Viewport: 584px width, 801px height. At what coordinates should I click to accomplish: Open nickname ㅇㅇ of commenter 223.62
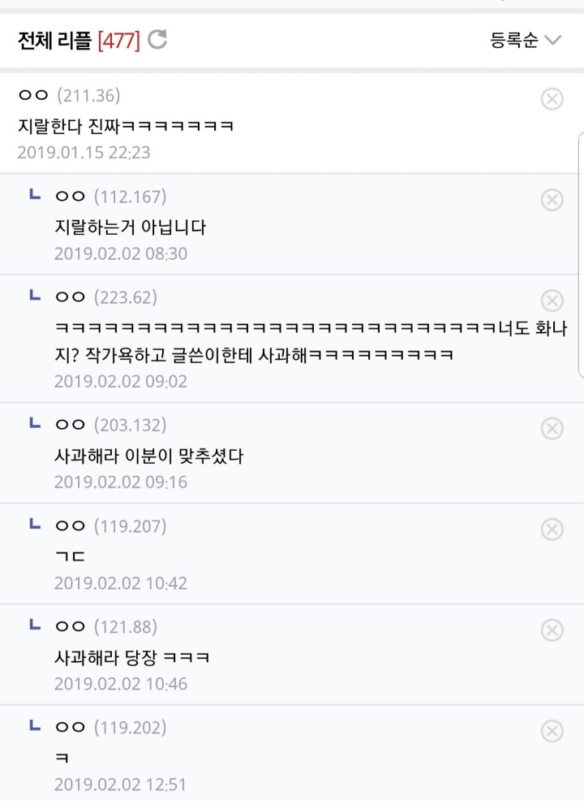pos(70,297)
